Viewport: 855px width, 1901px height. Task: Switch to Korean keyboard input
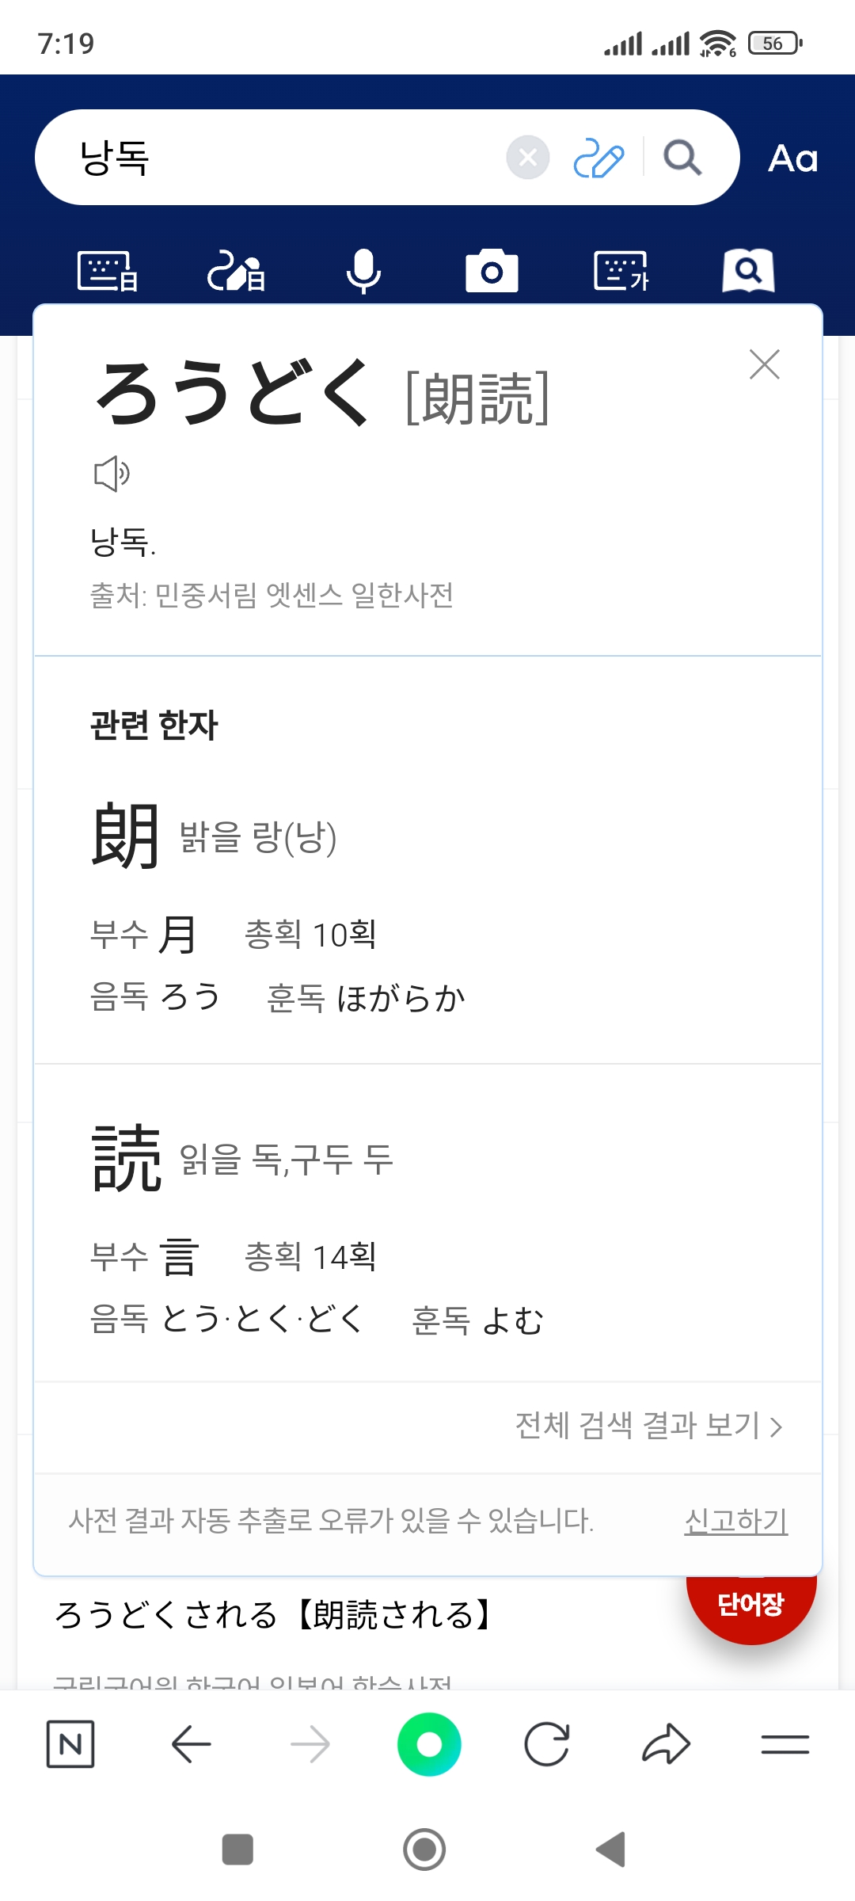621,272
